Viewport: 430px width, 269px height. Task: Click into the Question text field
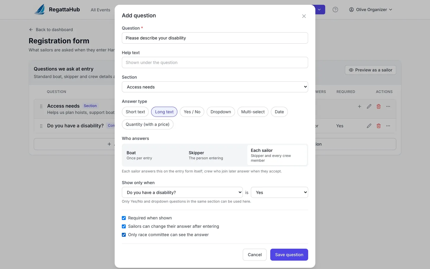click(215, 38)
